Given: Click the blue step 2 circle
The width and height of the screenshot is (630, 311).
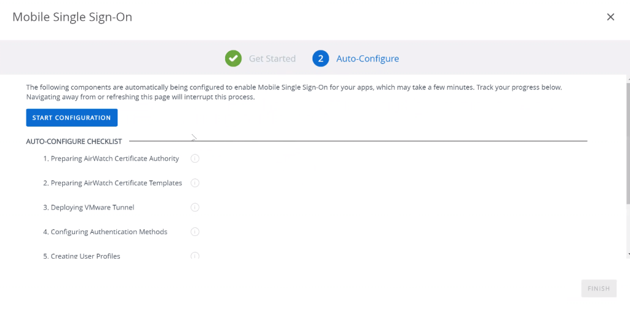Looking at the screenshot, I should click(x=321, y=59).
